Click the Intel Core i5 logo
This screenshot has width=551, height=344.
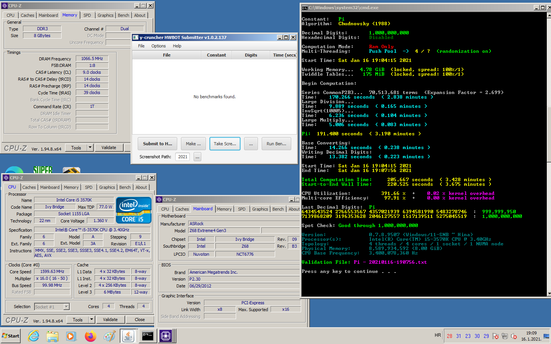[133, 210]
